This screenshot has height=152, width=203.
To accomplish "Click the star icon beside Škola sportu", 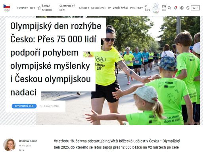I will point(39,8).
